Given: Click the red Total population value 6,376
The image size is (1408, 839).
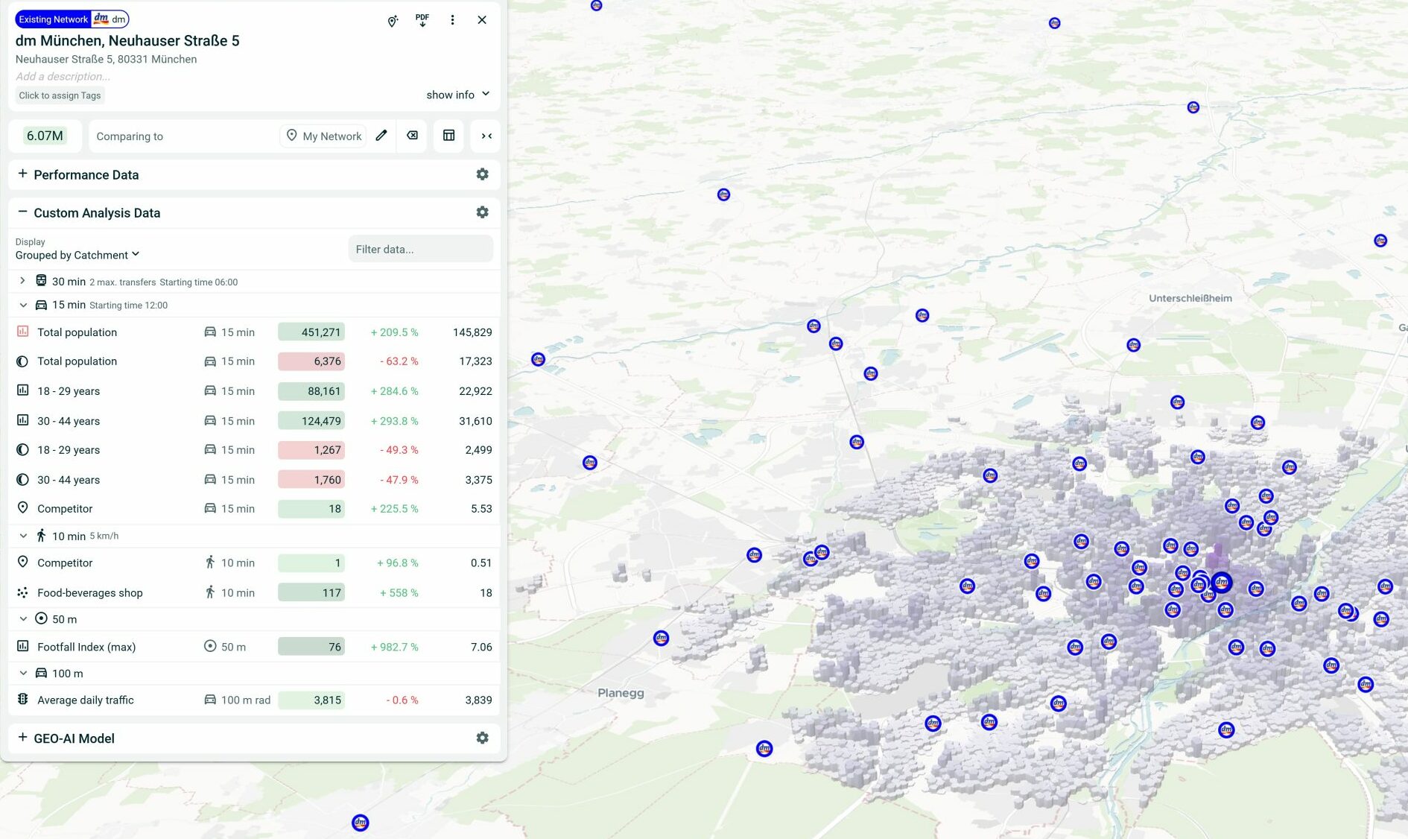Looking at the screenshot, I should (x=311, y=361).
